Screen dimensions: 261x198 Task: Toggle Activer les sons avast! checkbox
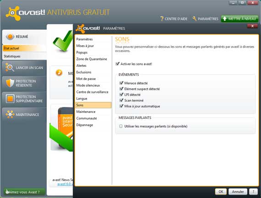(x=118, y=64)
